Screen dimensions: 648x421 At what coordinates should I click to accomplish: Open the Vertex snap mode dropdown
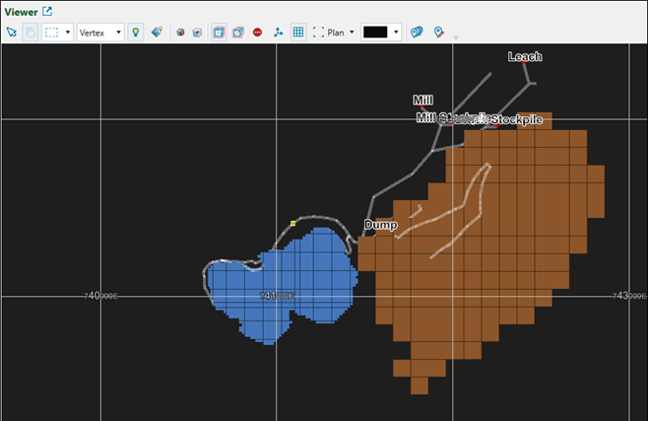coord(119,32)
